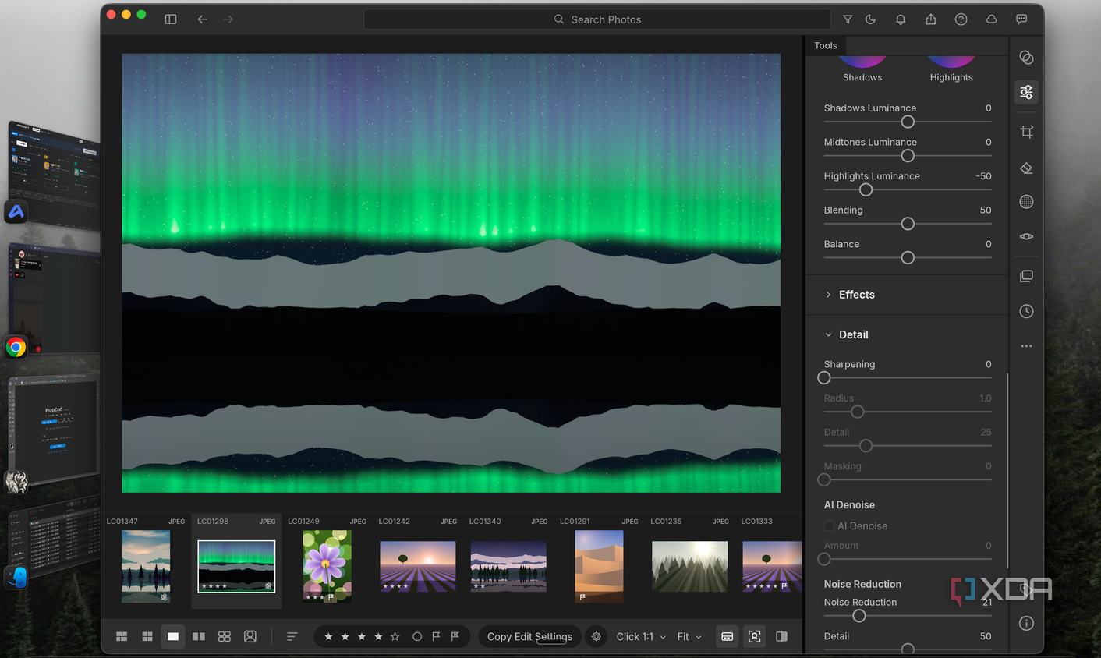Open the feedback chat bubble icon

pyautogui.click(x=1021, y=19)
